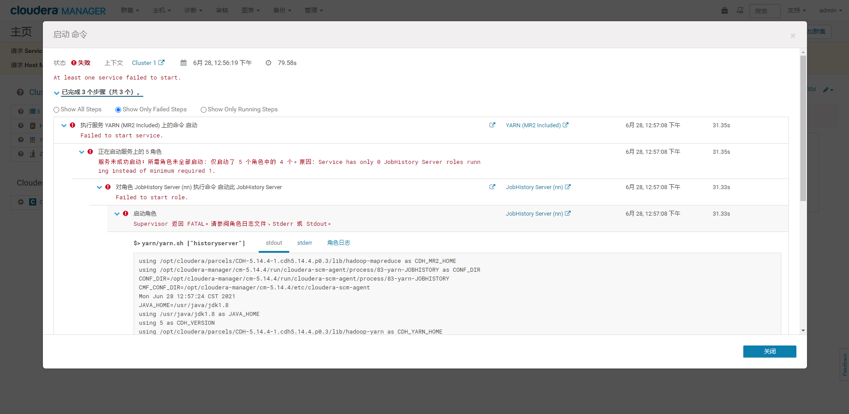
Task: Select Show All Steps radio button
Action: [56, 110]
